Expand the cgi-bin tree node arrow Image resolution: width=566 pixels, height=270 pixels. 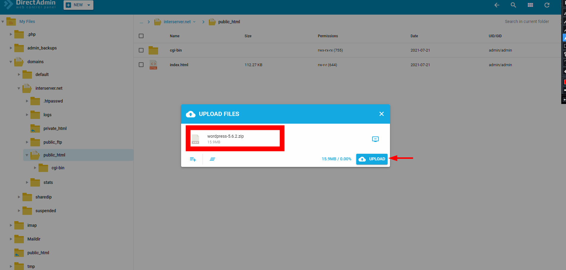(x=35, y=168)
